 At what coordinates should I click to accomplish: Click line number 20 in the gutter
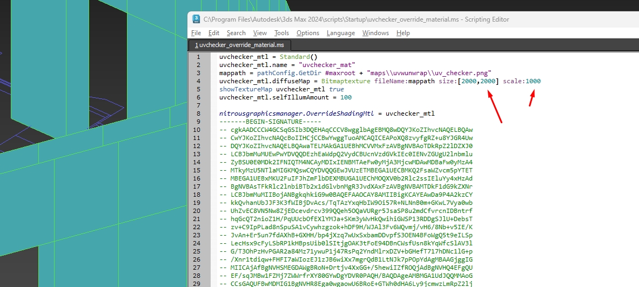point(197,211)
